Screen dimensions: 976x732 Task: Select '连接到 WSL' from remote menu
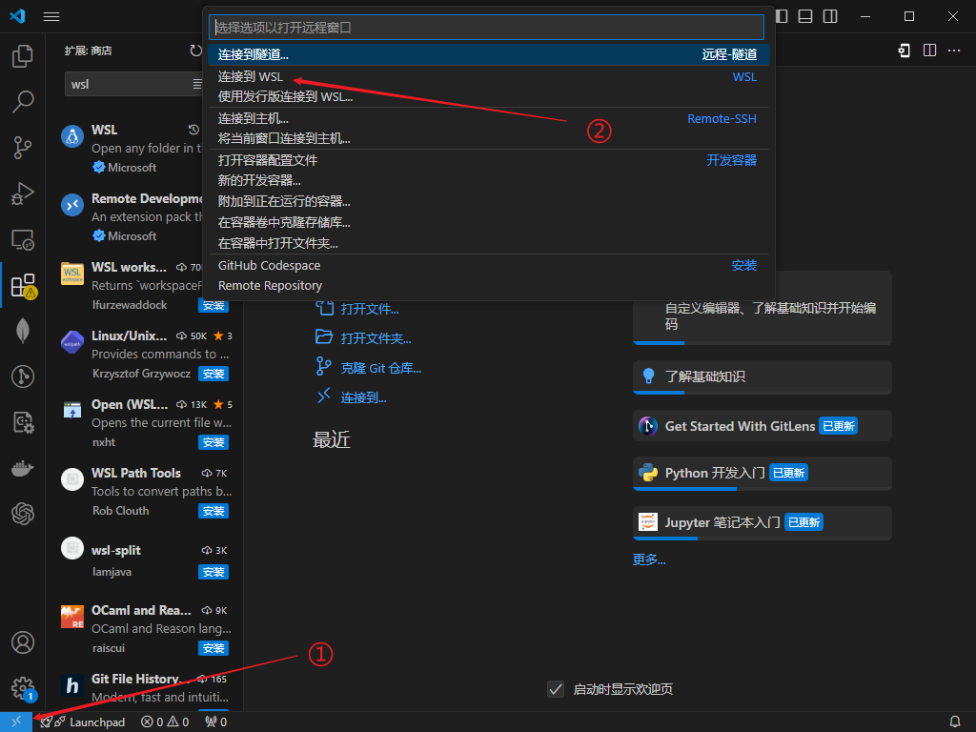pos(251,76)
